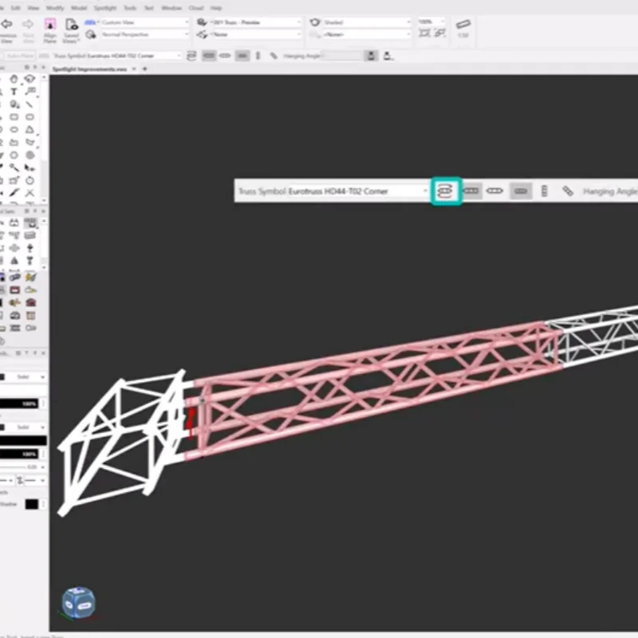Screen dimensions: 638x638
Task: Open the Model menu
Action: (x=79, y=8)
